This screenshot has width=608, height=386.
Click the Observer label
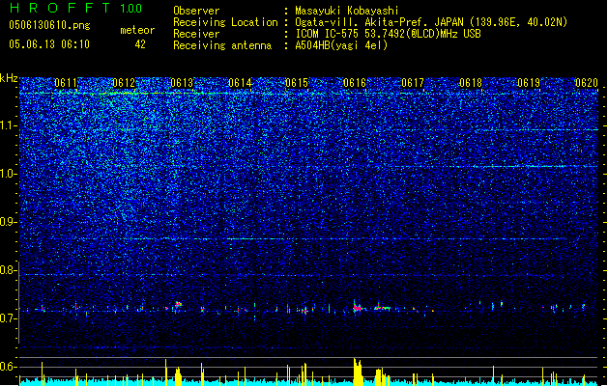coord(196,11)
